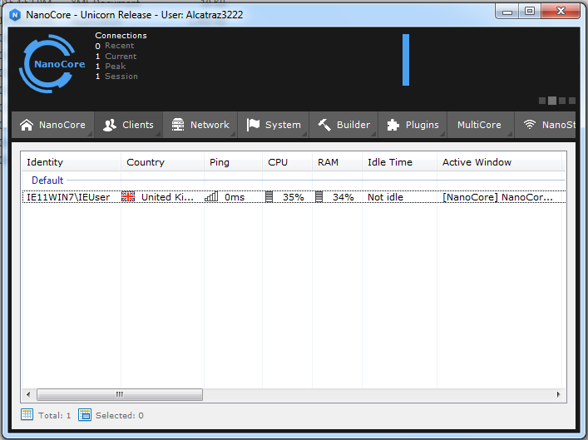
Task: Collapse the Default client group
Action: coord(47,180)
